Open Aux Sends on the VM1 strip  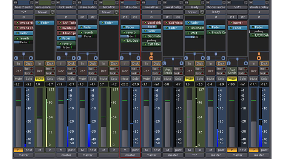232,71
